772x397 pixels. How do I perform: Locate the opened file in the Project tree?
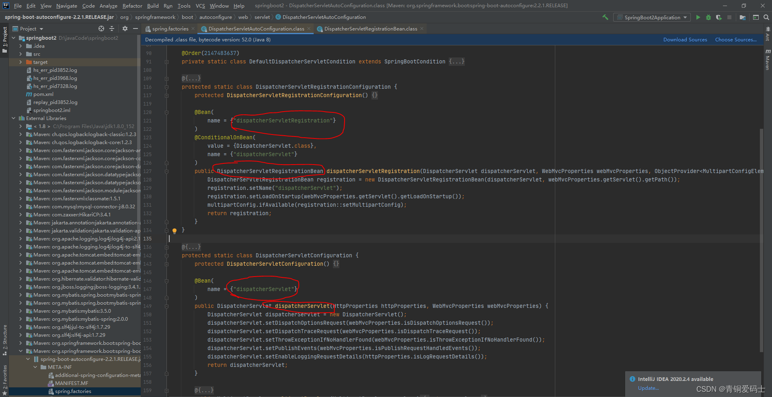pos(101,29)
